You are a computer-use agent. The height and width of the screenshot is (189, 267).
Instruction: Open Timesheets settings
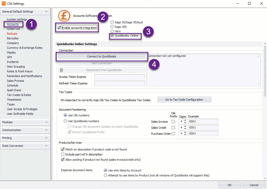[14, 100]
